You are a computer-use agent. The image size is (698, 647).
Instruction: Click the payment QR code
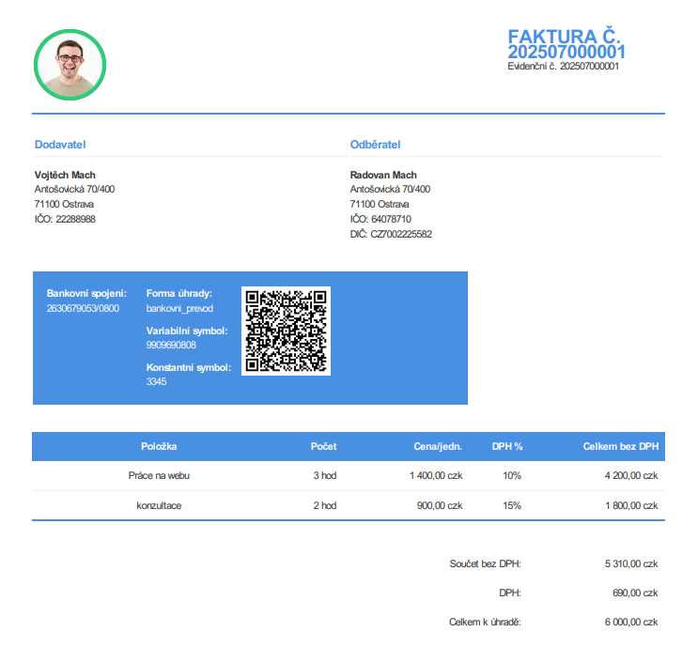click(x=286, y=331)
